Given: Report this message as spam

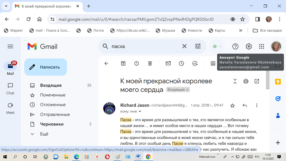Looking at the screenshot, I should tap(137, 63).
